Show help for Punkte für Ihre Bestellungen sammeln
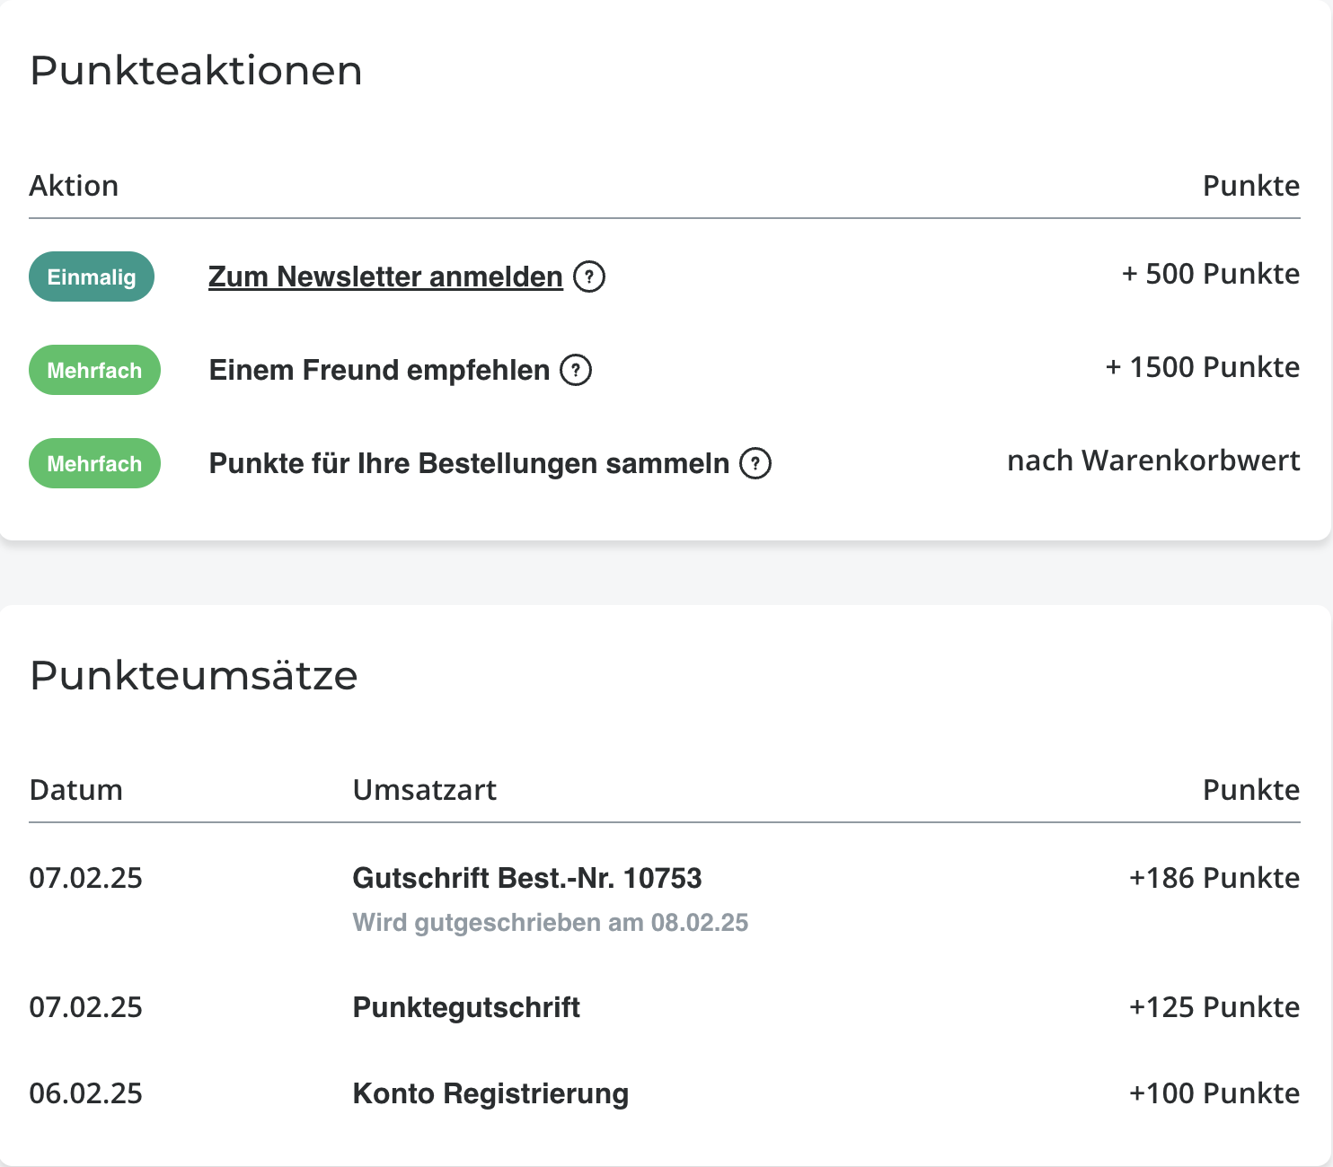This screenshot has width=1333, height=1167. click(755, 463)
